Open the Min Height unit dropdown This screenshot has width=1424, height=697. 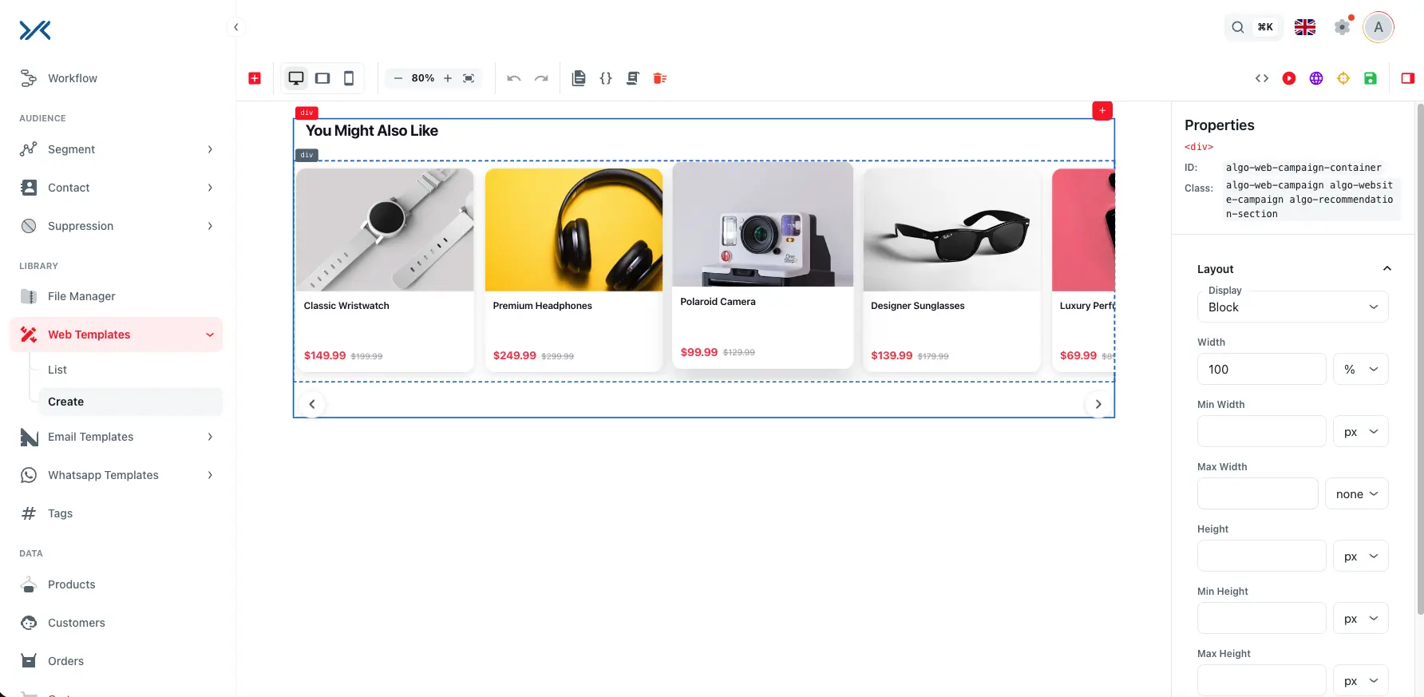pyautogui.click(x=1361, y=618)
